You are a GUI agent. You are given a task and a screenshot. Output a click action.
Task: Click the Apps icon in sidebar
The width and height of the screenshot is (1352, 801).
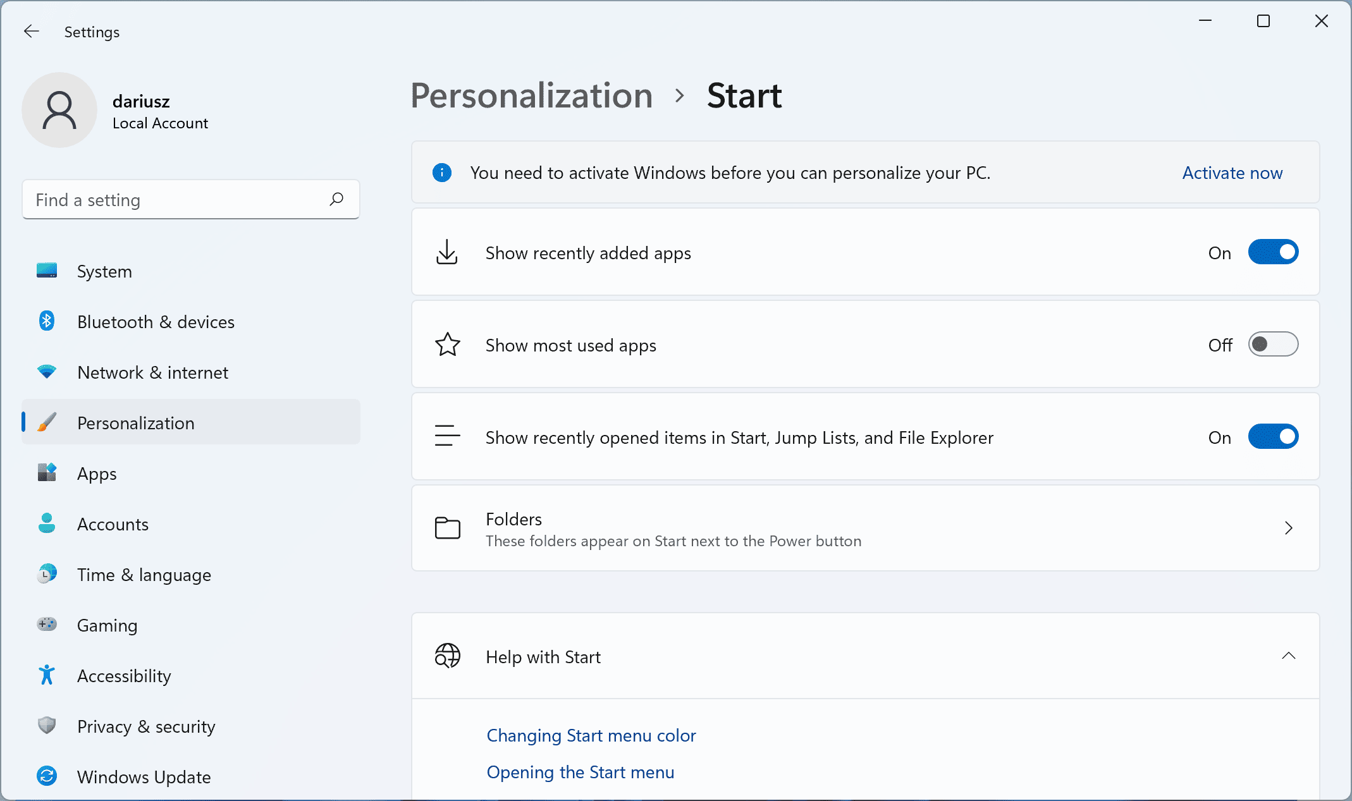click(47, 472)
